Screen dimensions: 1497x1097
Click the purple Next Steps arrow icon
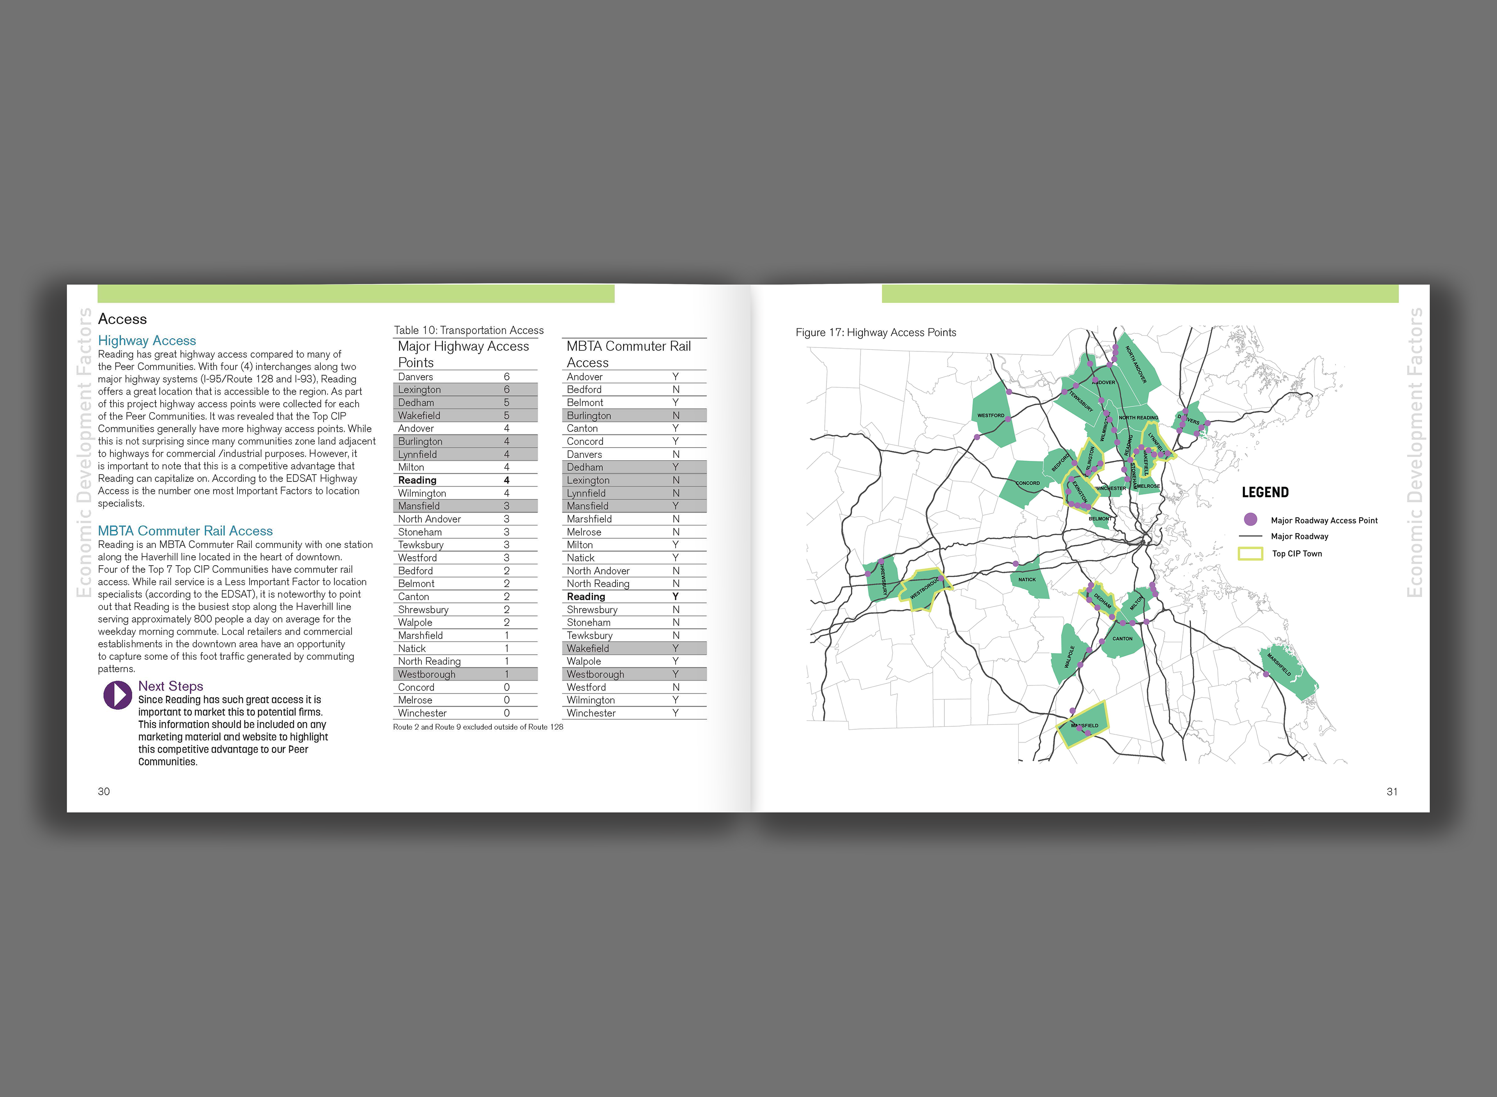pos(118,695)
